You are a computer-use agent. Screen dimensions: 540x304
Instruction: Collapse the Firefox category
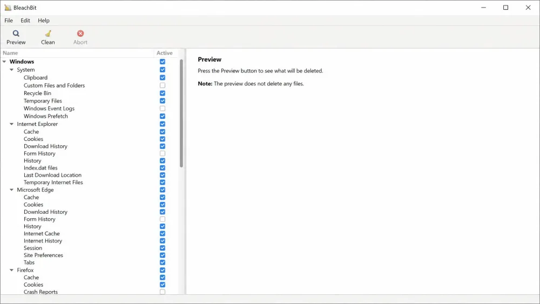point(11,271)
